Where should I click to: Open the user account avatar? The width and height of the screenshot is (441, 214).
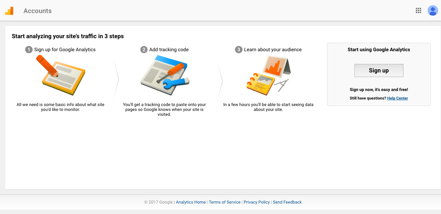433,11
